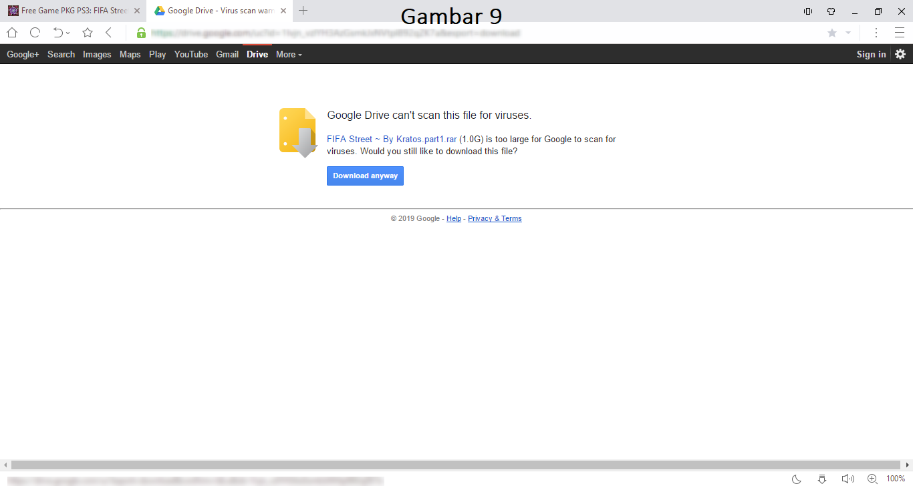Click the sidebar panel icon in title bar
The width and height of the screenshot is (913, 486).
tap(807, 11)
